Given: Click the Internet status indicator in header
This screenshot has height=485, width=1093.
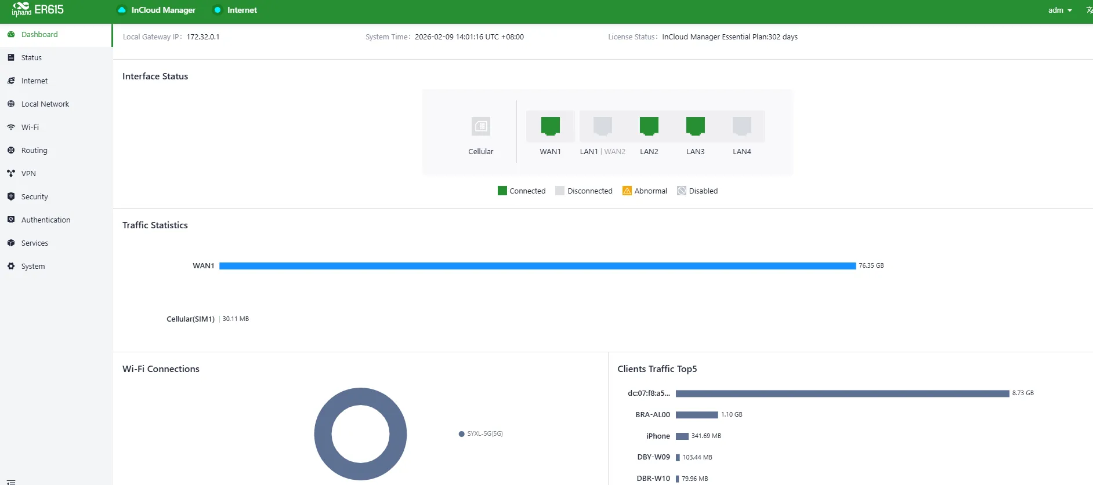Looking at the screenshot, I should click(x=236, y=10).
